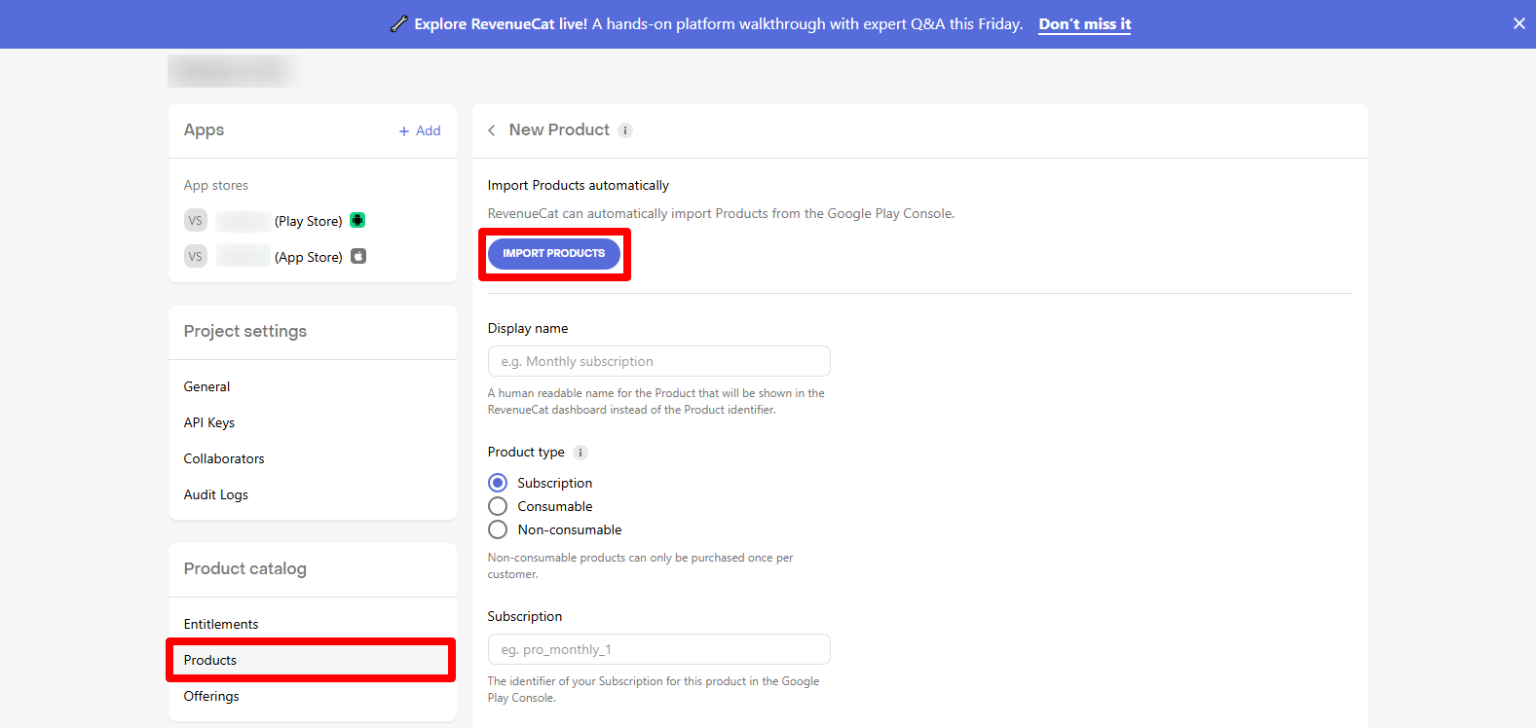Select the Subscription radio button
The image size is (1536, 728).
(x=498, y=483)
